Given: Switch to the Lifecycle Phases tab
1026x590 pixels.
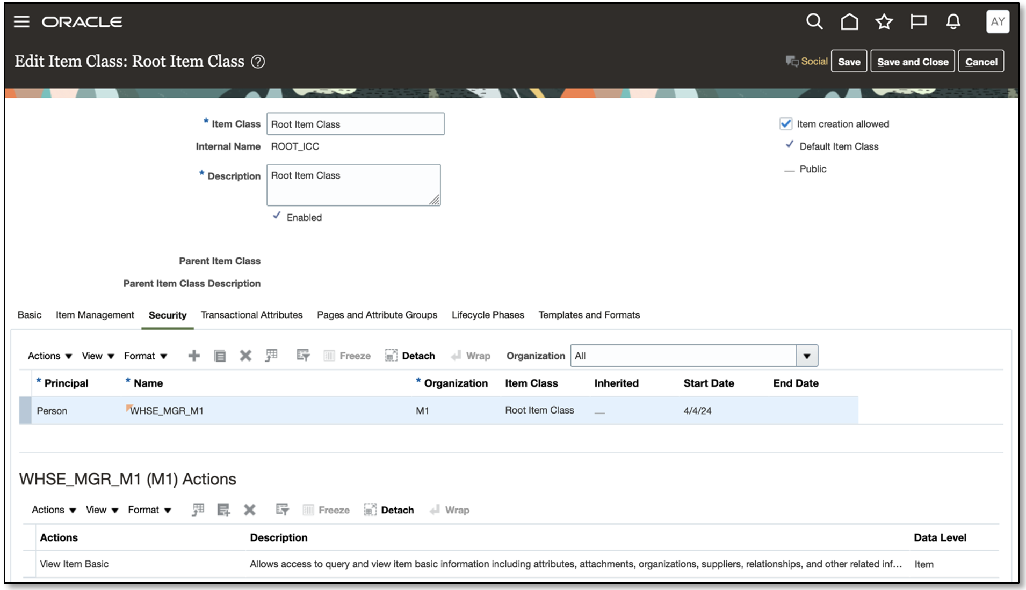Looking at the screenshot, I should pos(488,315).
